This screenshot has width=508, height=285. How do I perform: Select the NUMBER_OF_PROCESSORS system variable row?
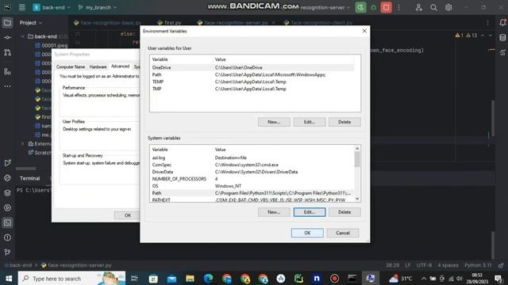point(252,179)
